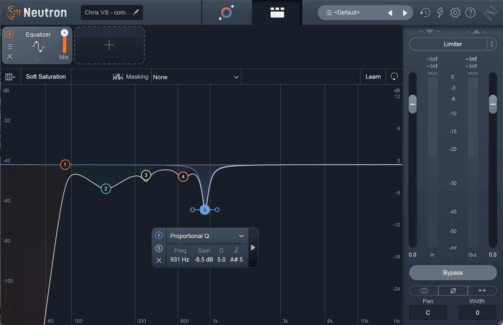Select EQ node 5
Screen dimensions: 503x325
pos(205,210)
